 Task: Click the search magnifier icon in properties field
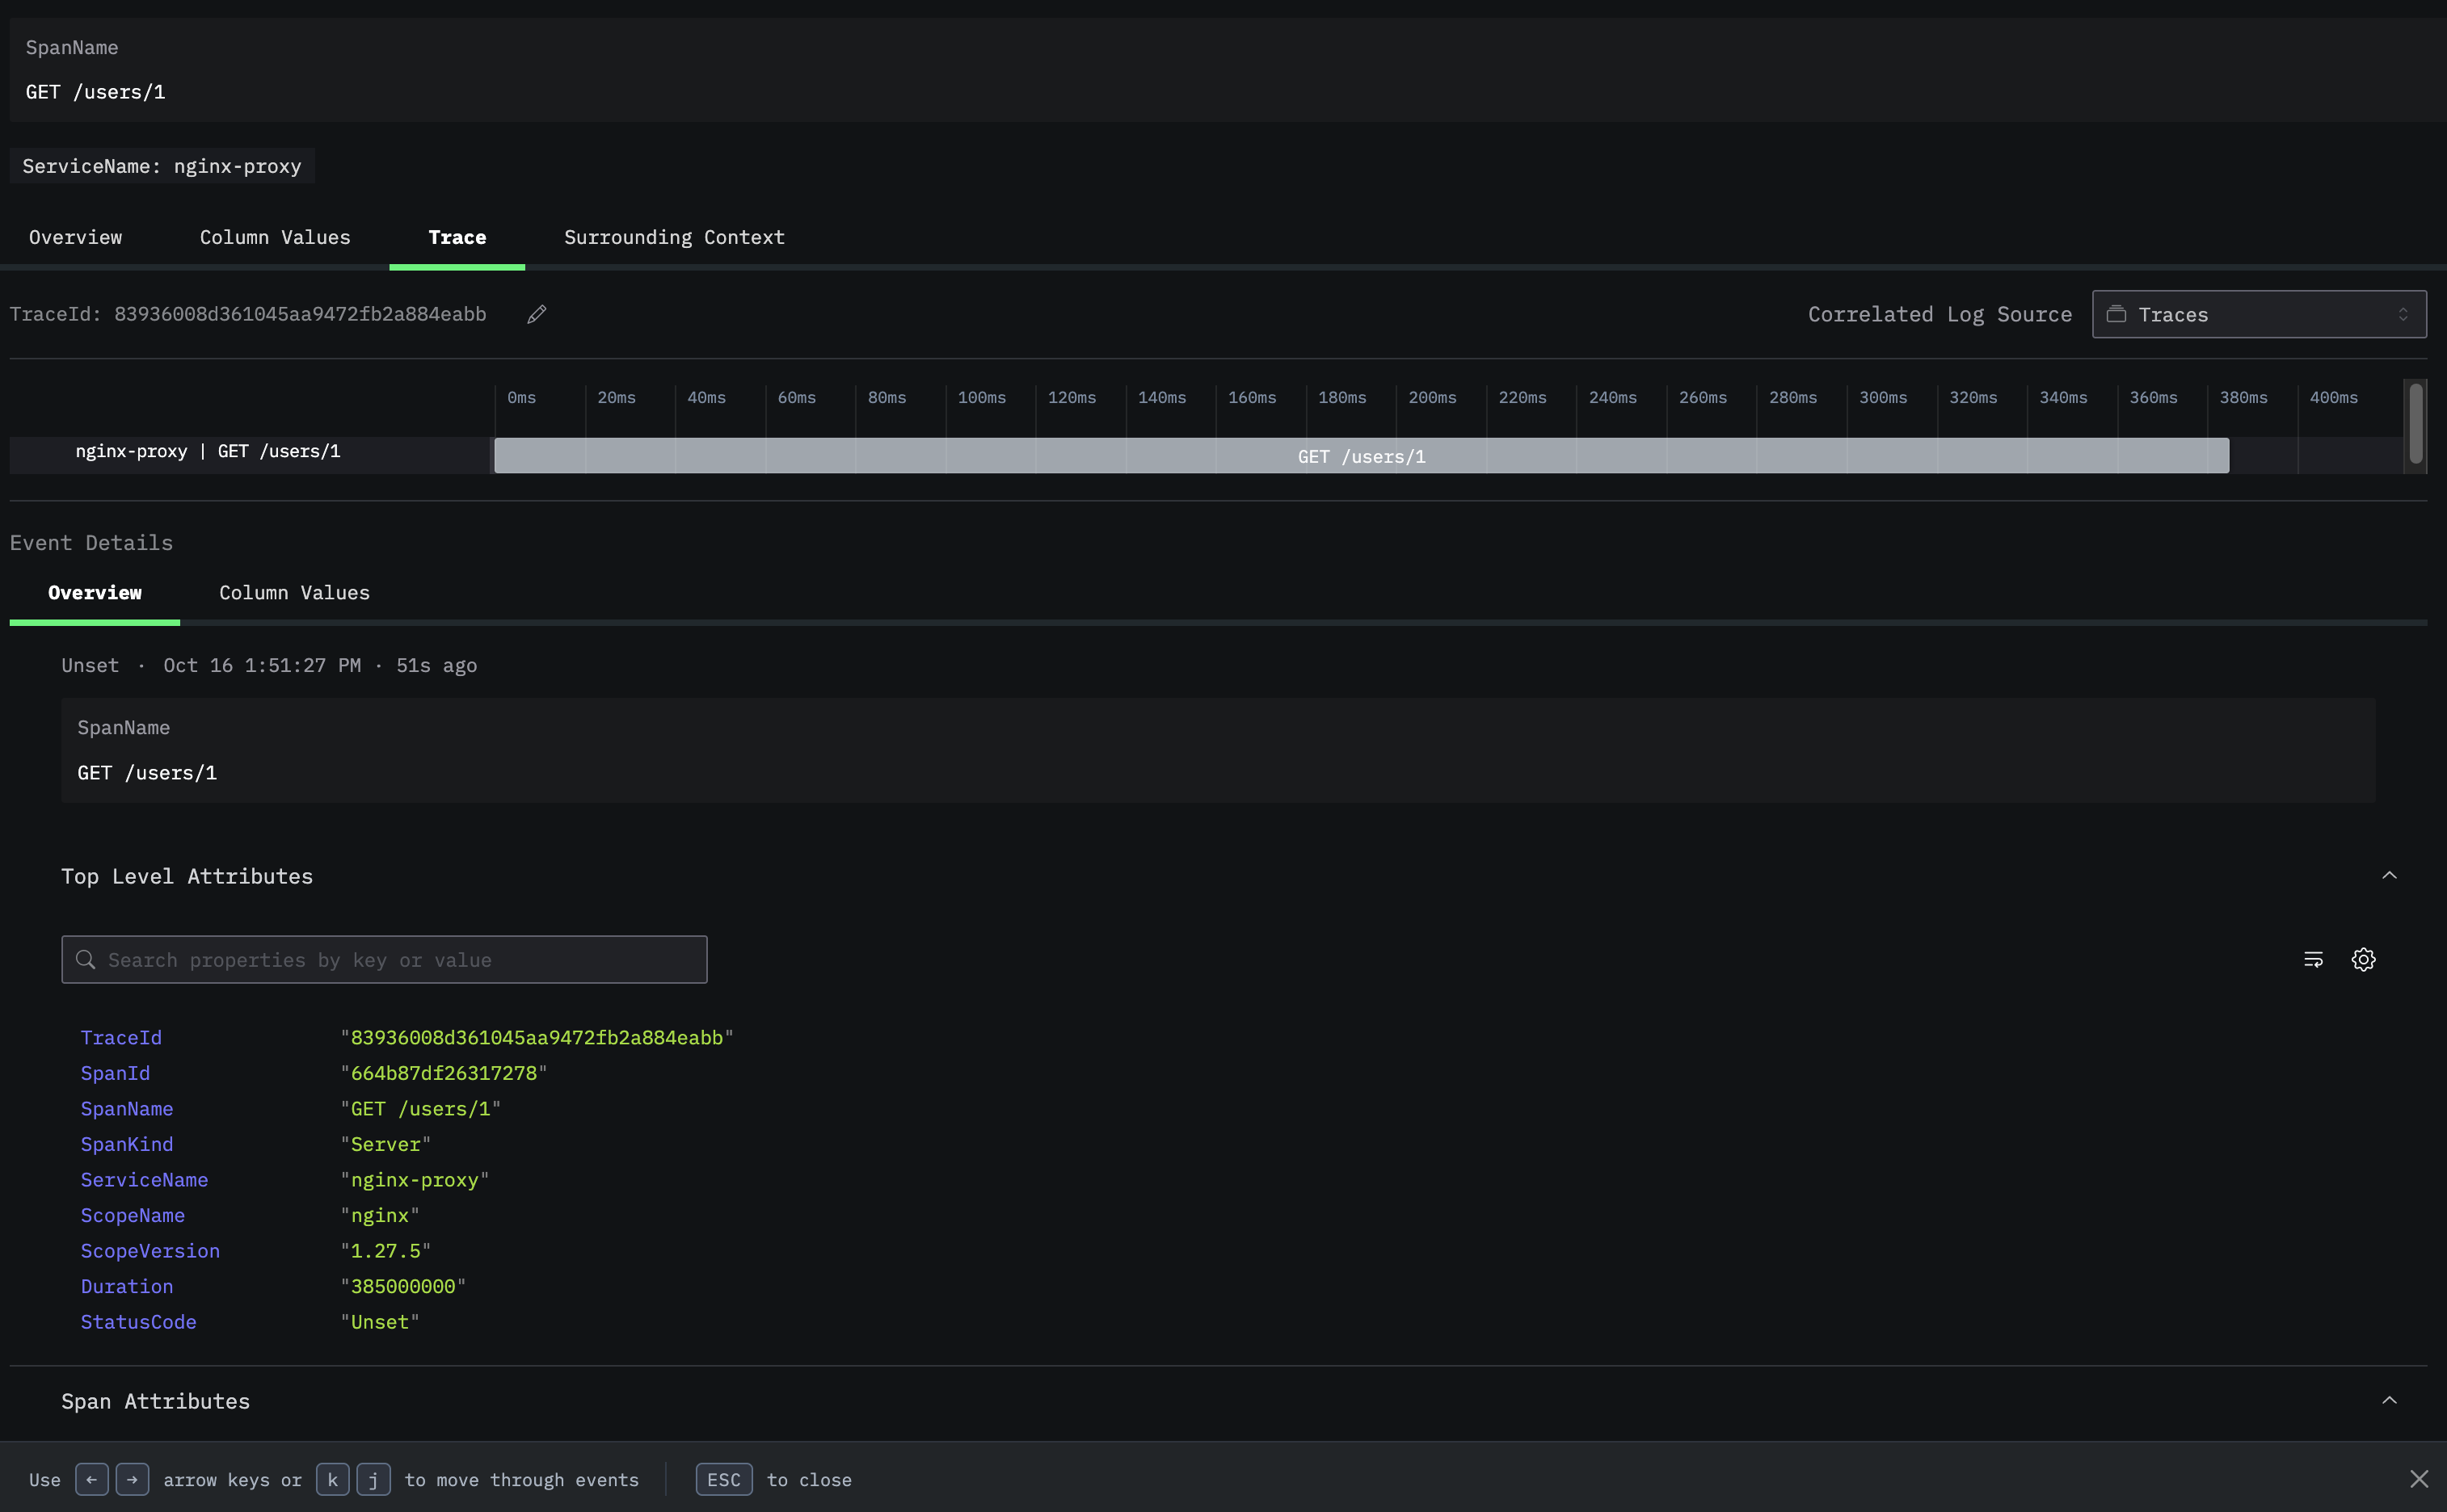pos(86,959)
